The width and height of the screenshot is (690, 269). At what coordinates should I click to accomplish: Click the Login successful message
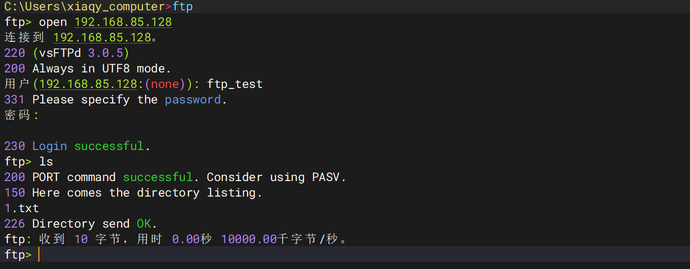point(91,146)
